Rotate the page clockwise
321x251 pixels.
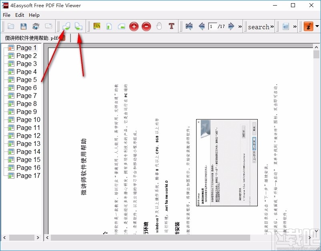tap(79, 26)
